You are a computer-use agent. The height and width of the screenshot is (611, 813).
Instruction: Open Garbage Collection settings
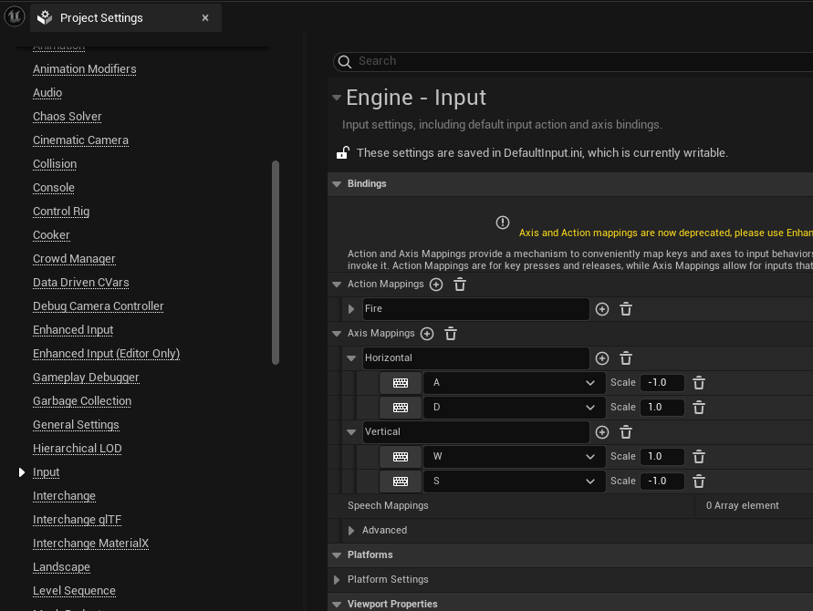point(82,401)
